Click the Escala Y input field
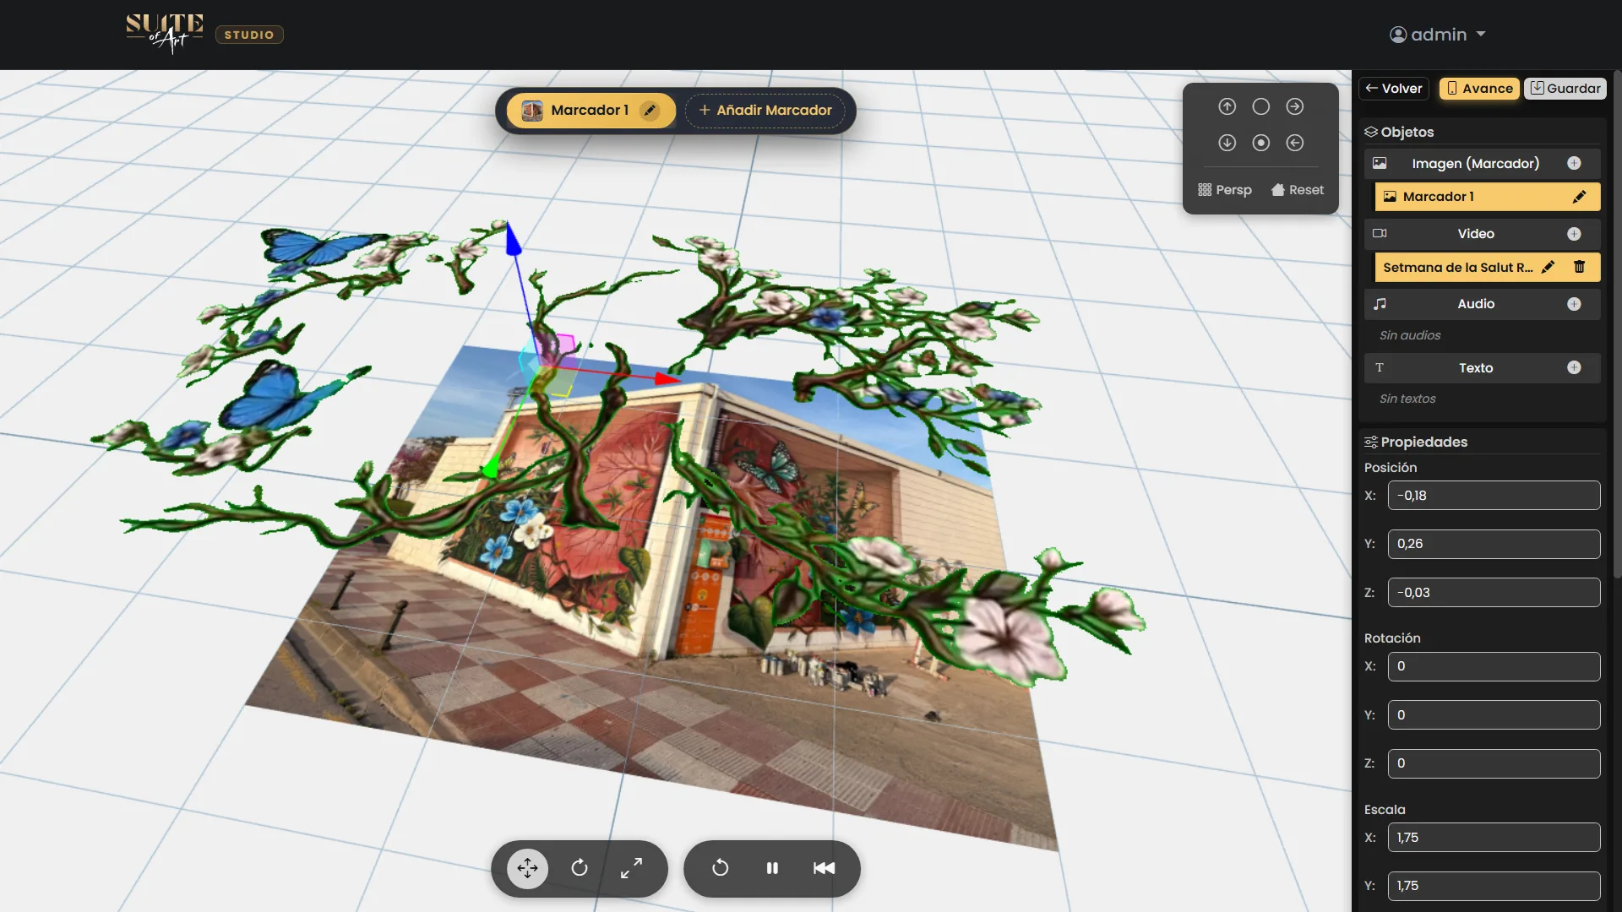1622x912 pixels. pos(1494,886)
